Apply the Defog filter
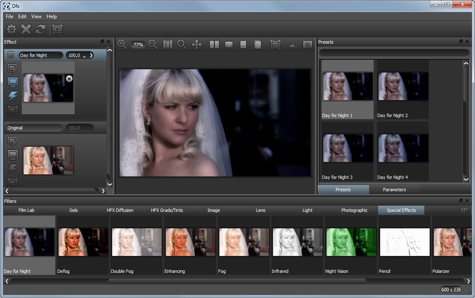 [83, 245]
